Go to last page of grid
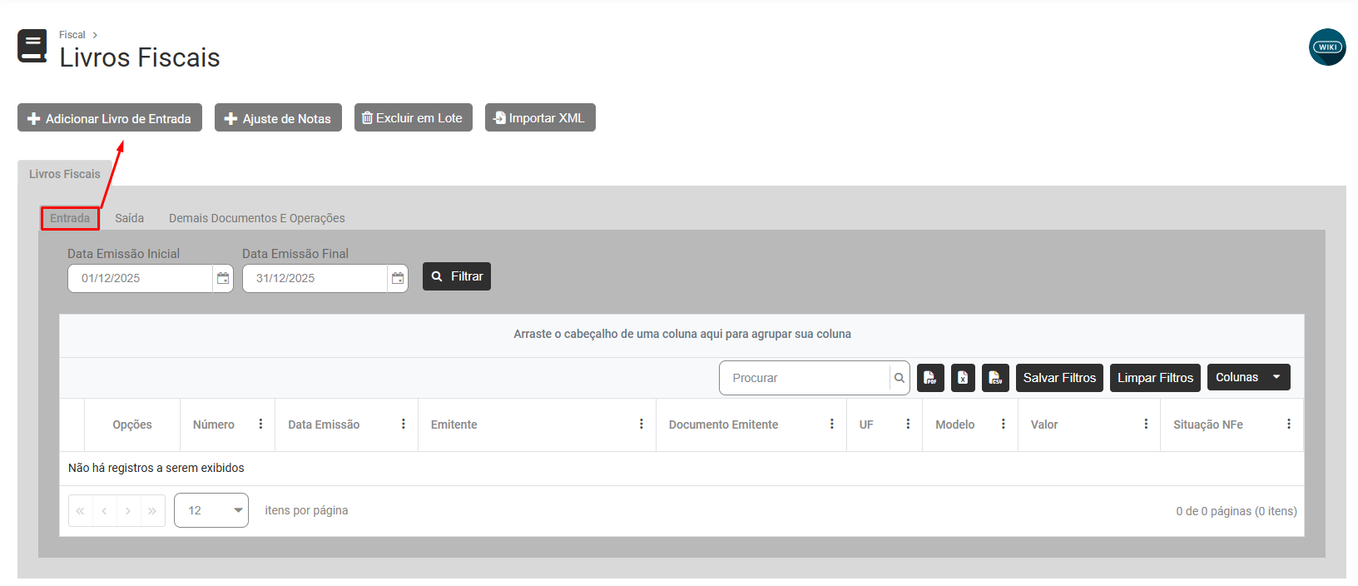Screen dimensions: 1358x586 pyautogui.click(x=152, y=511)
